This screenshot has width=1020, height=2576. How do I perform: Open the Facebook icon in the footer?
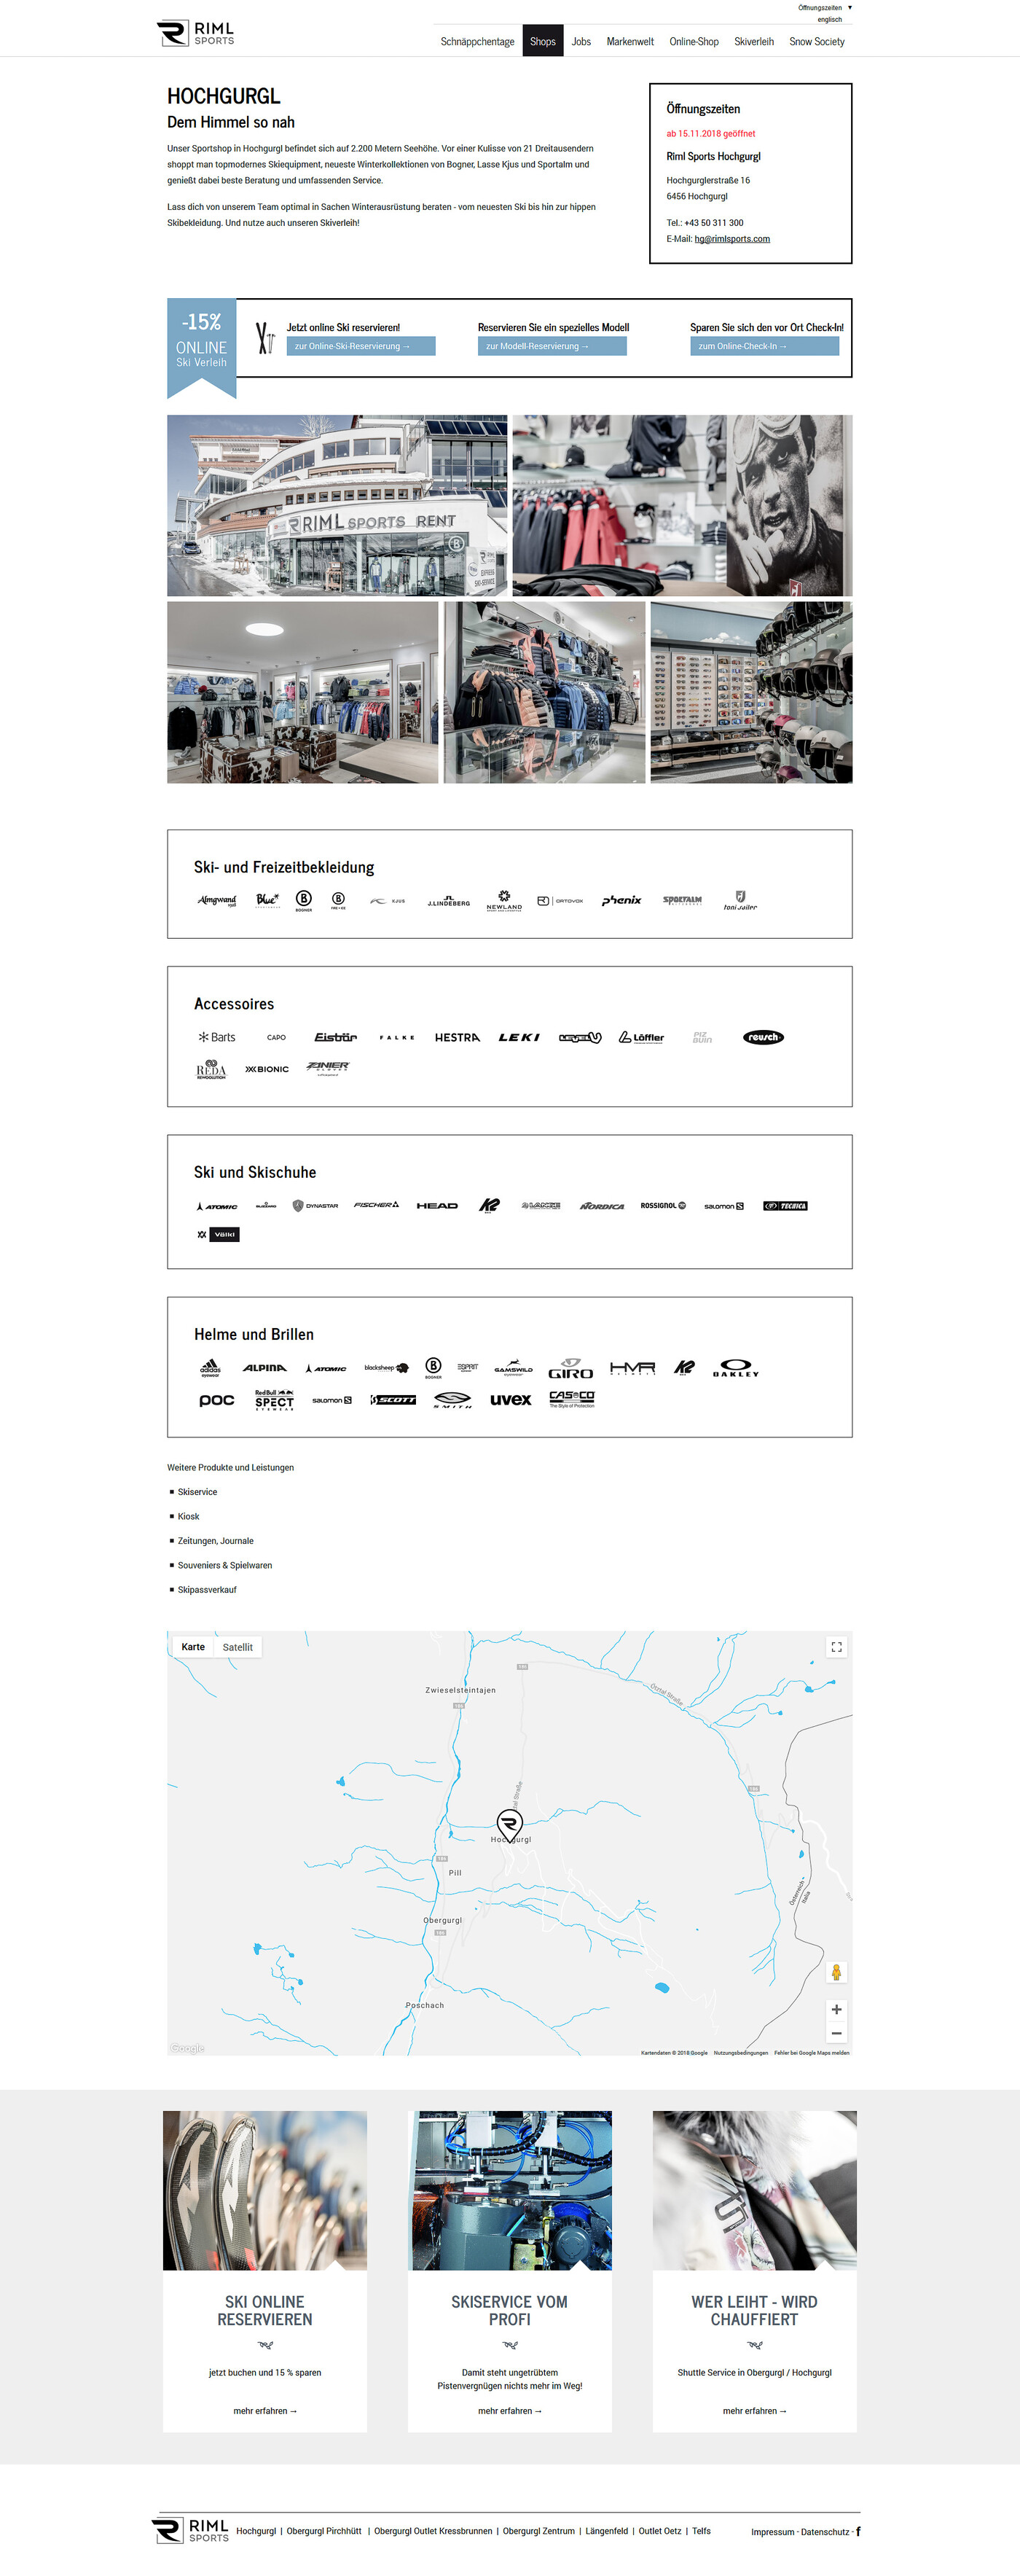tap(858, 2531)
